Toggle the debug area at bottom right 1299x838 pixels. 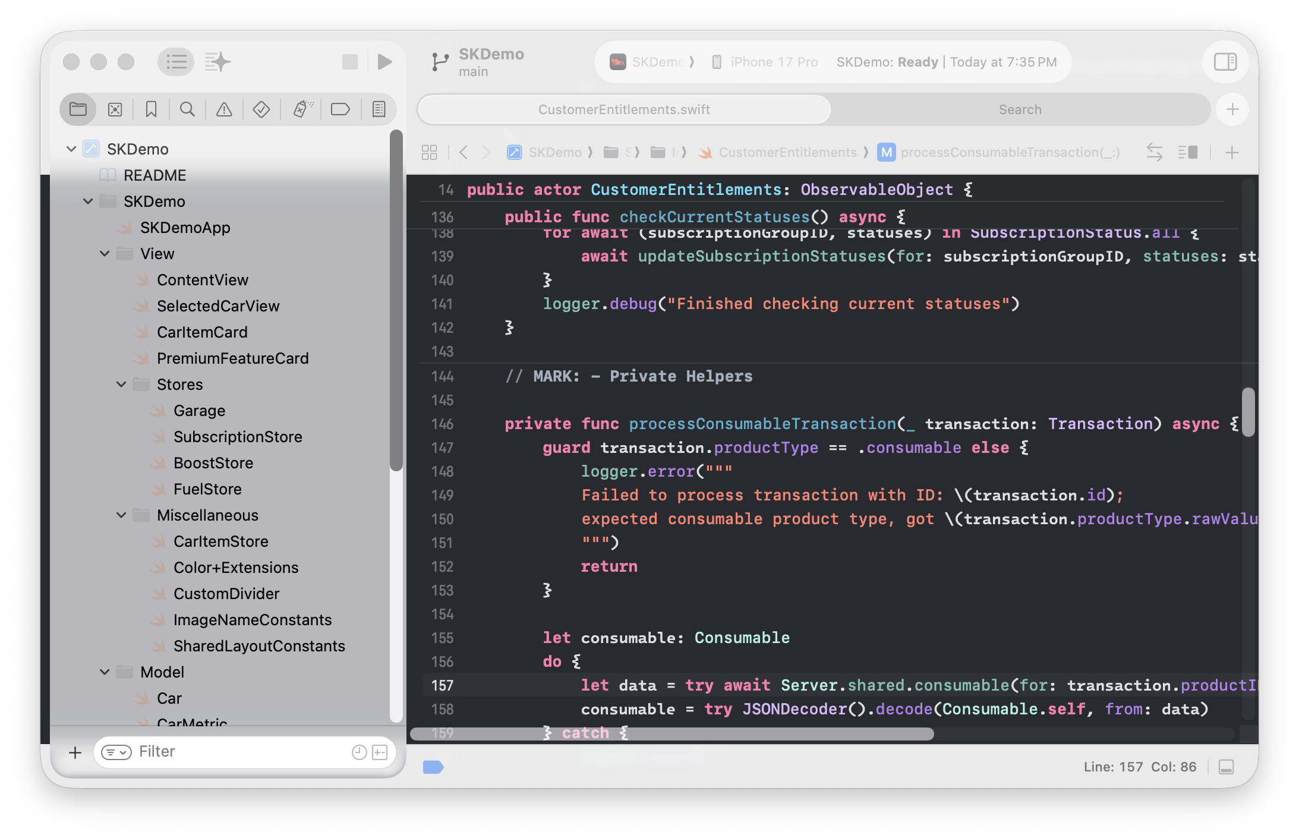point(1226,767)
